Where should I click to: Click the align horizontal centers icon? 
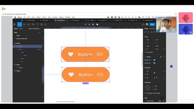148,32
